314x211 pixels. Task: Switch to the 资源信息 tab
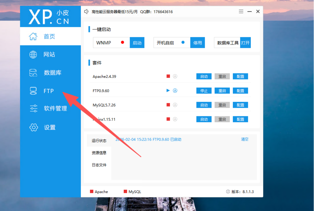tap(99, 153)
